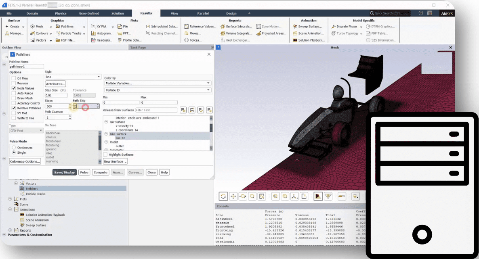479x259 pixels.
Task: Switch to the Physics ribbon tab
Action: (x=61, y=13)
